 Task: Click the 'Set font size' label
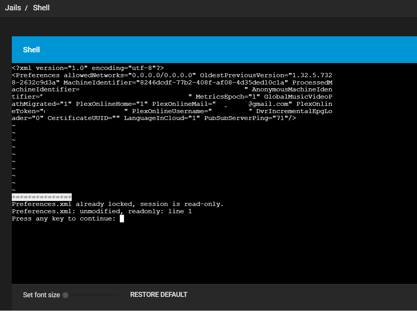point(42,295)
